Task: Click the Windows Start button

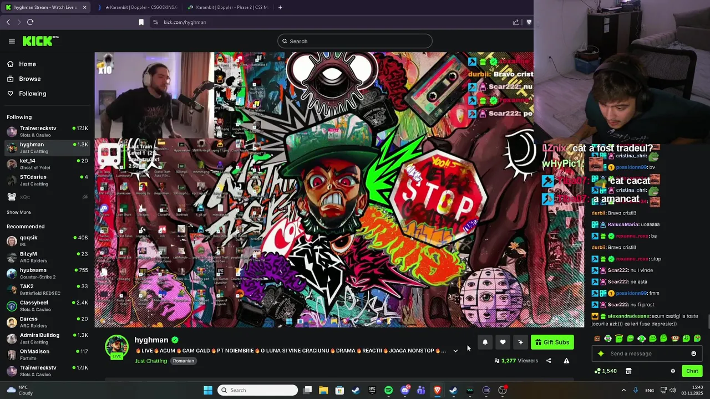Action: tap(208, 390)
